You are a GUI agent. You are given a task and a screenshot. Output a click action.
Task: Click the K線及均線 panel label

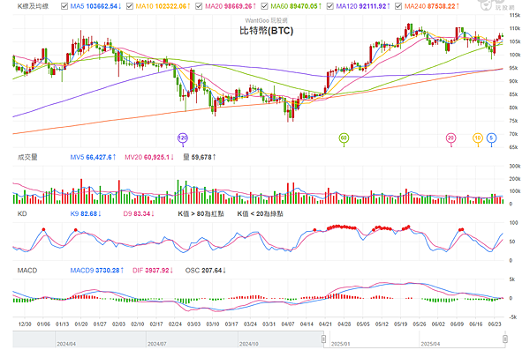34,6
